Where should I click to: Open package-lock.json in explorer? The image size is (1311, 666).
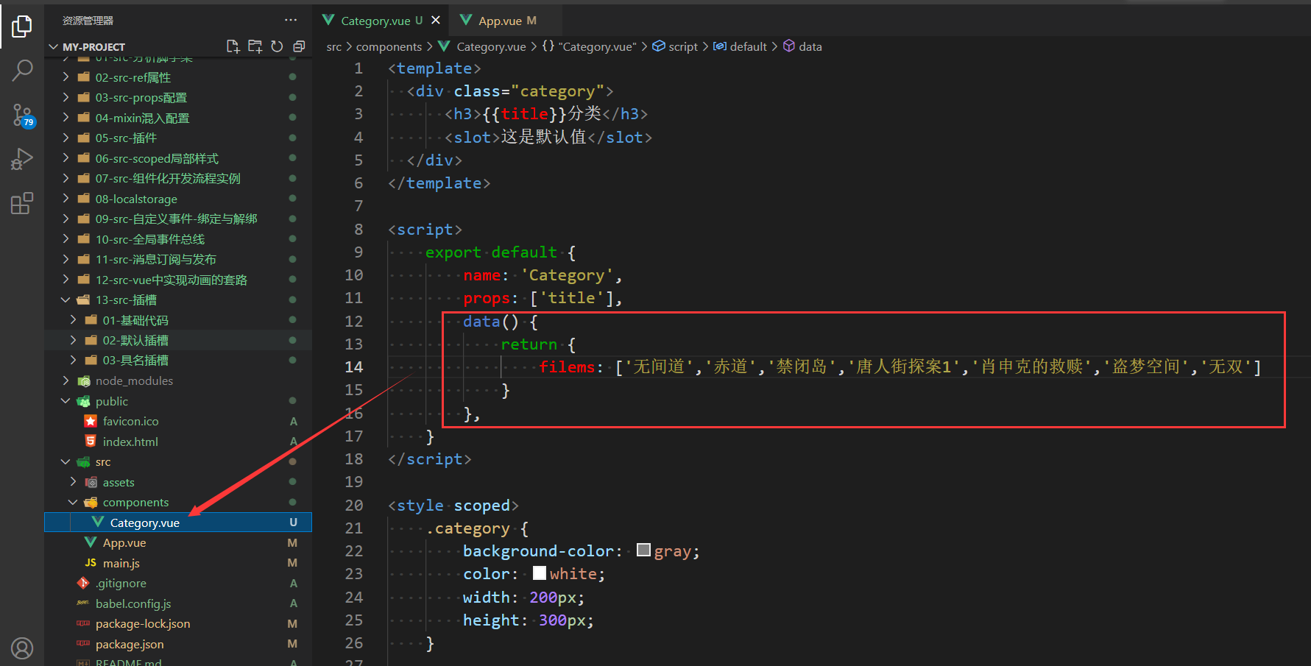tap(143, 623)
